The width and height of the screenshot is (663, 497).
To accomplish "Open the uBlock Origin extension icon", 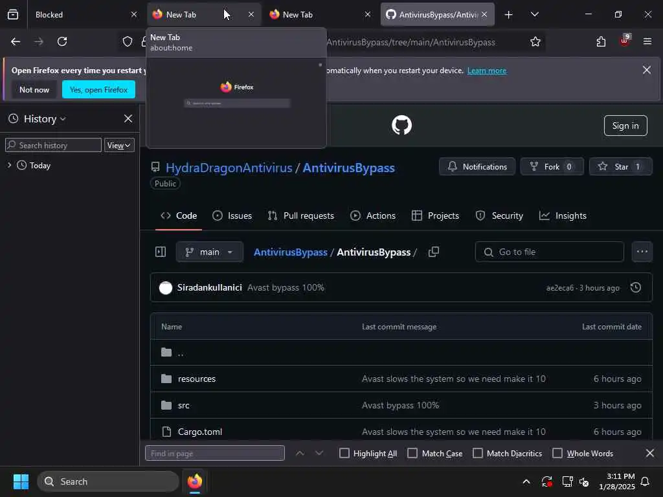I will tap(625, 41).
